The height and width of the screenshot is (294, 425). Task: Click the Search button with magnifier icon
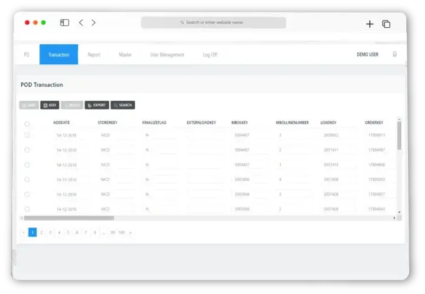coord(122,105)
